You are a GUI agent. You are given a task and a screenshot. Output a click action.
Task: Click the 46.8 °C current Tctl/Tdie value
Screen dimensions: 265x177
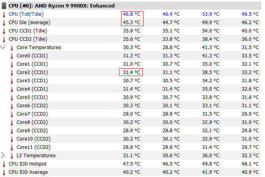[x=131, y=14]
